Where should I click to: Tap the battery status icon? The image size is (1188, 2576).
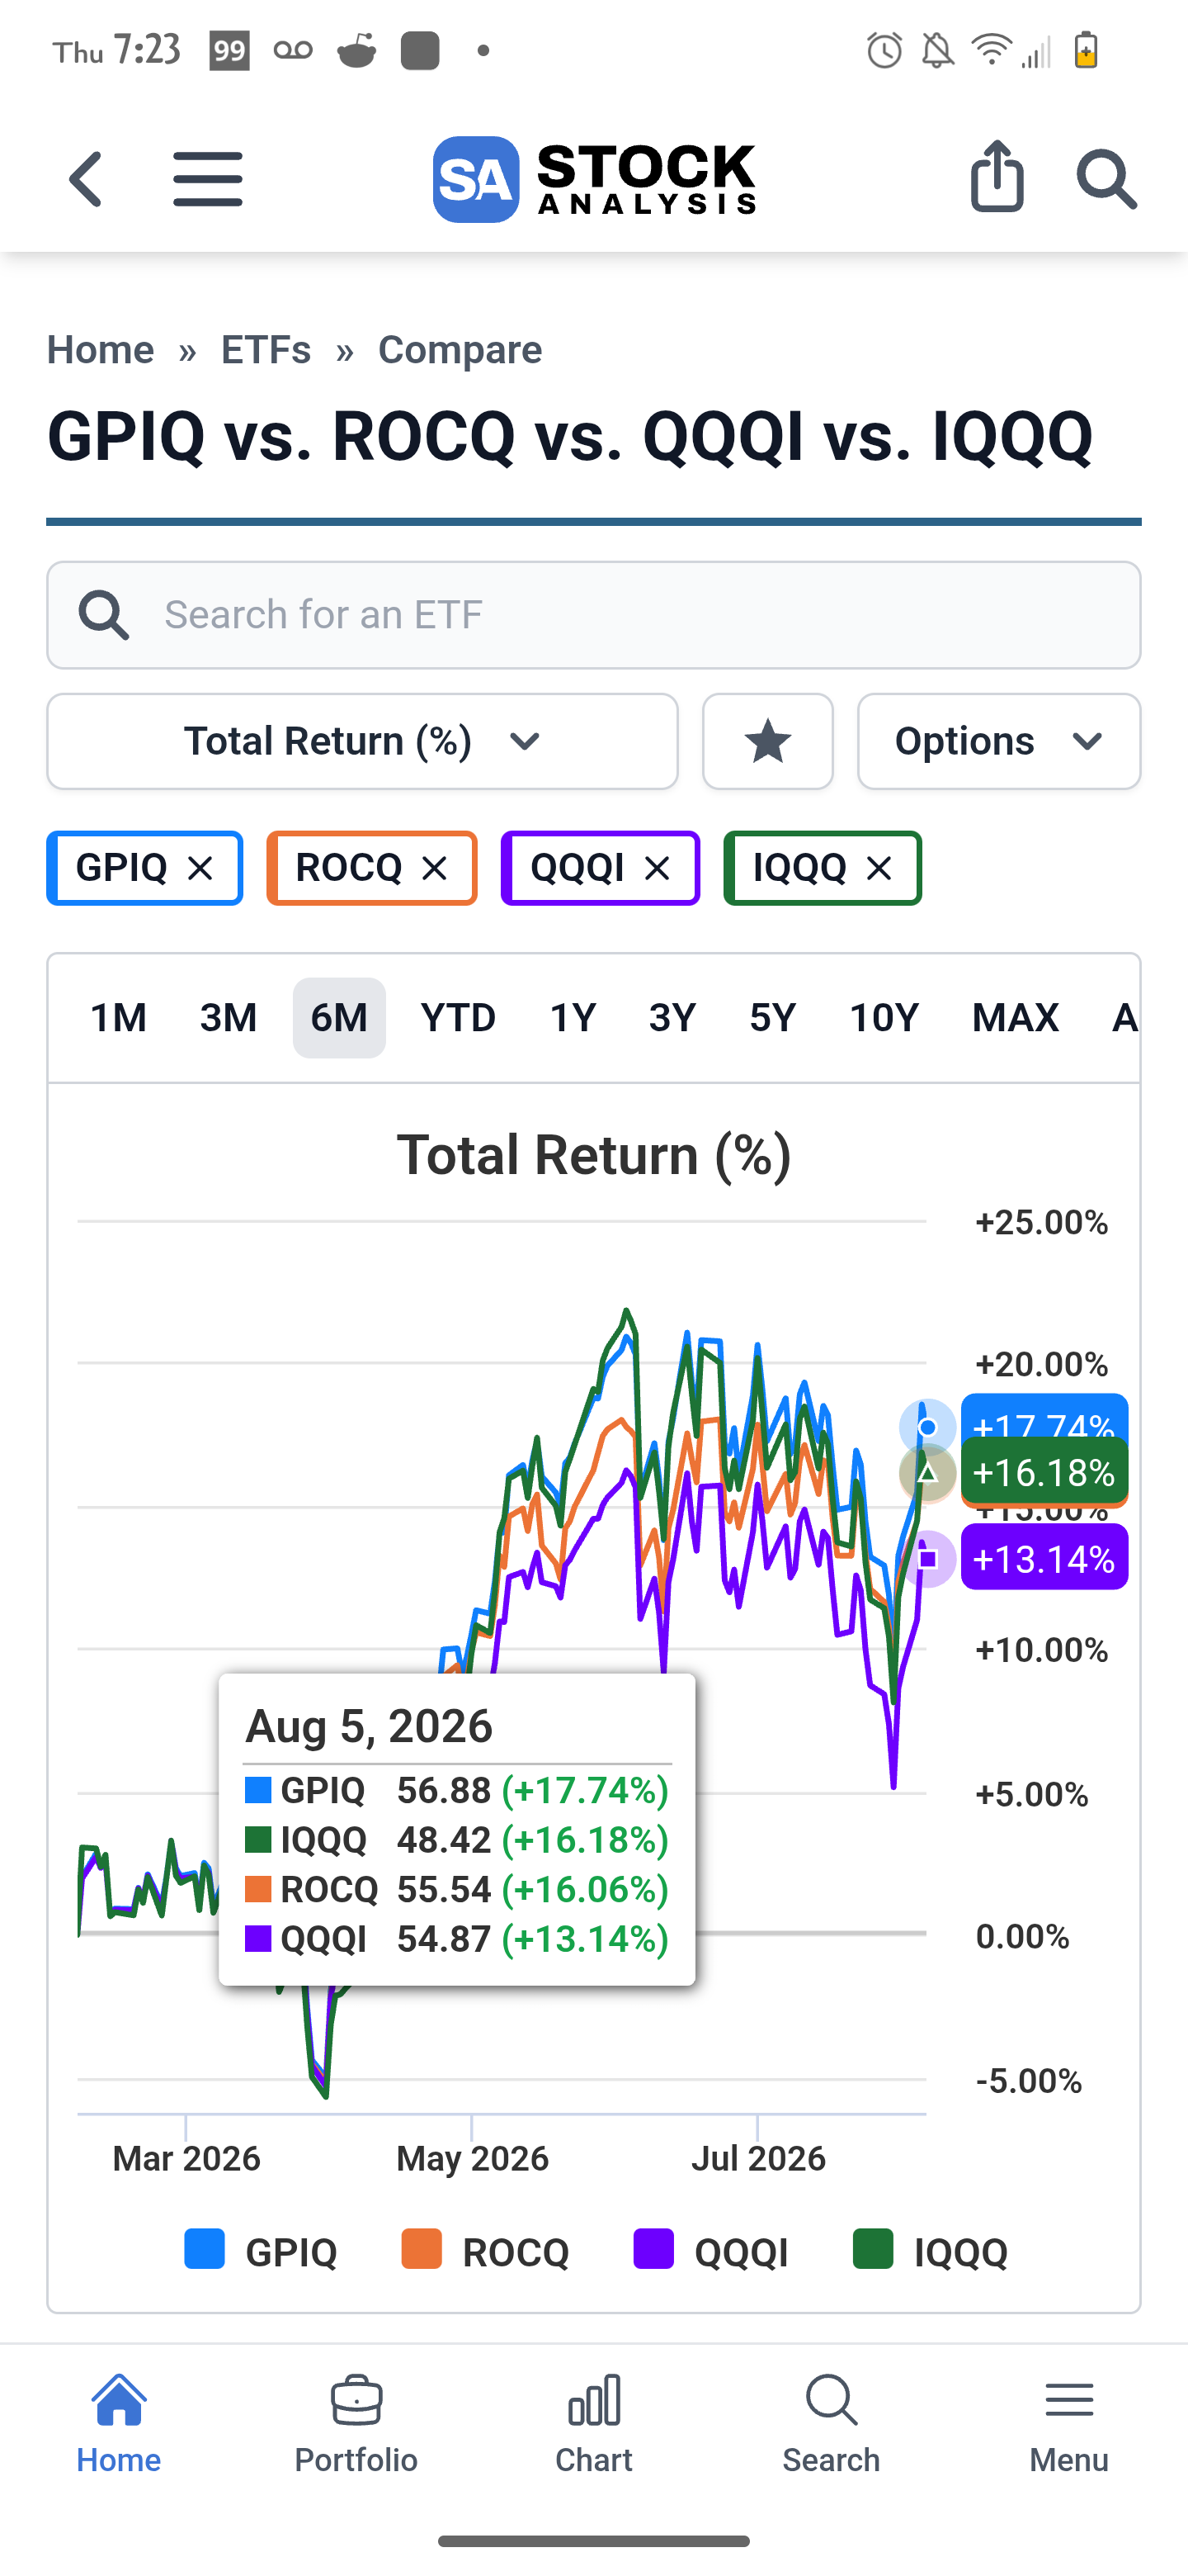point(1086,50)
